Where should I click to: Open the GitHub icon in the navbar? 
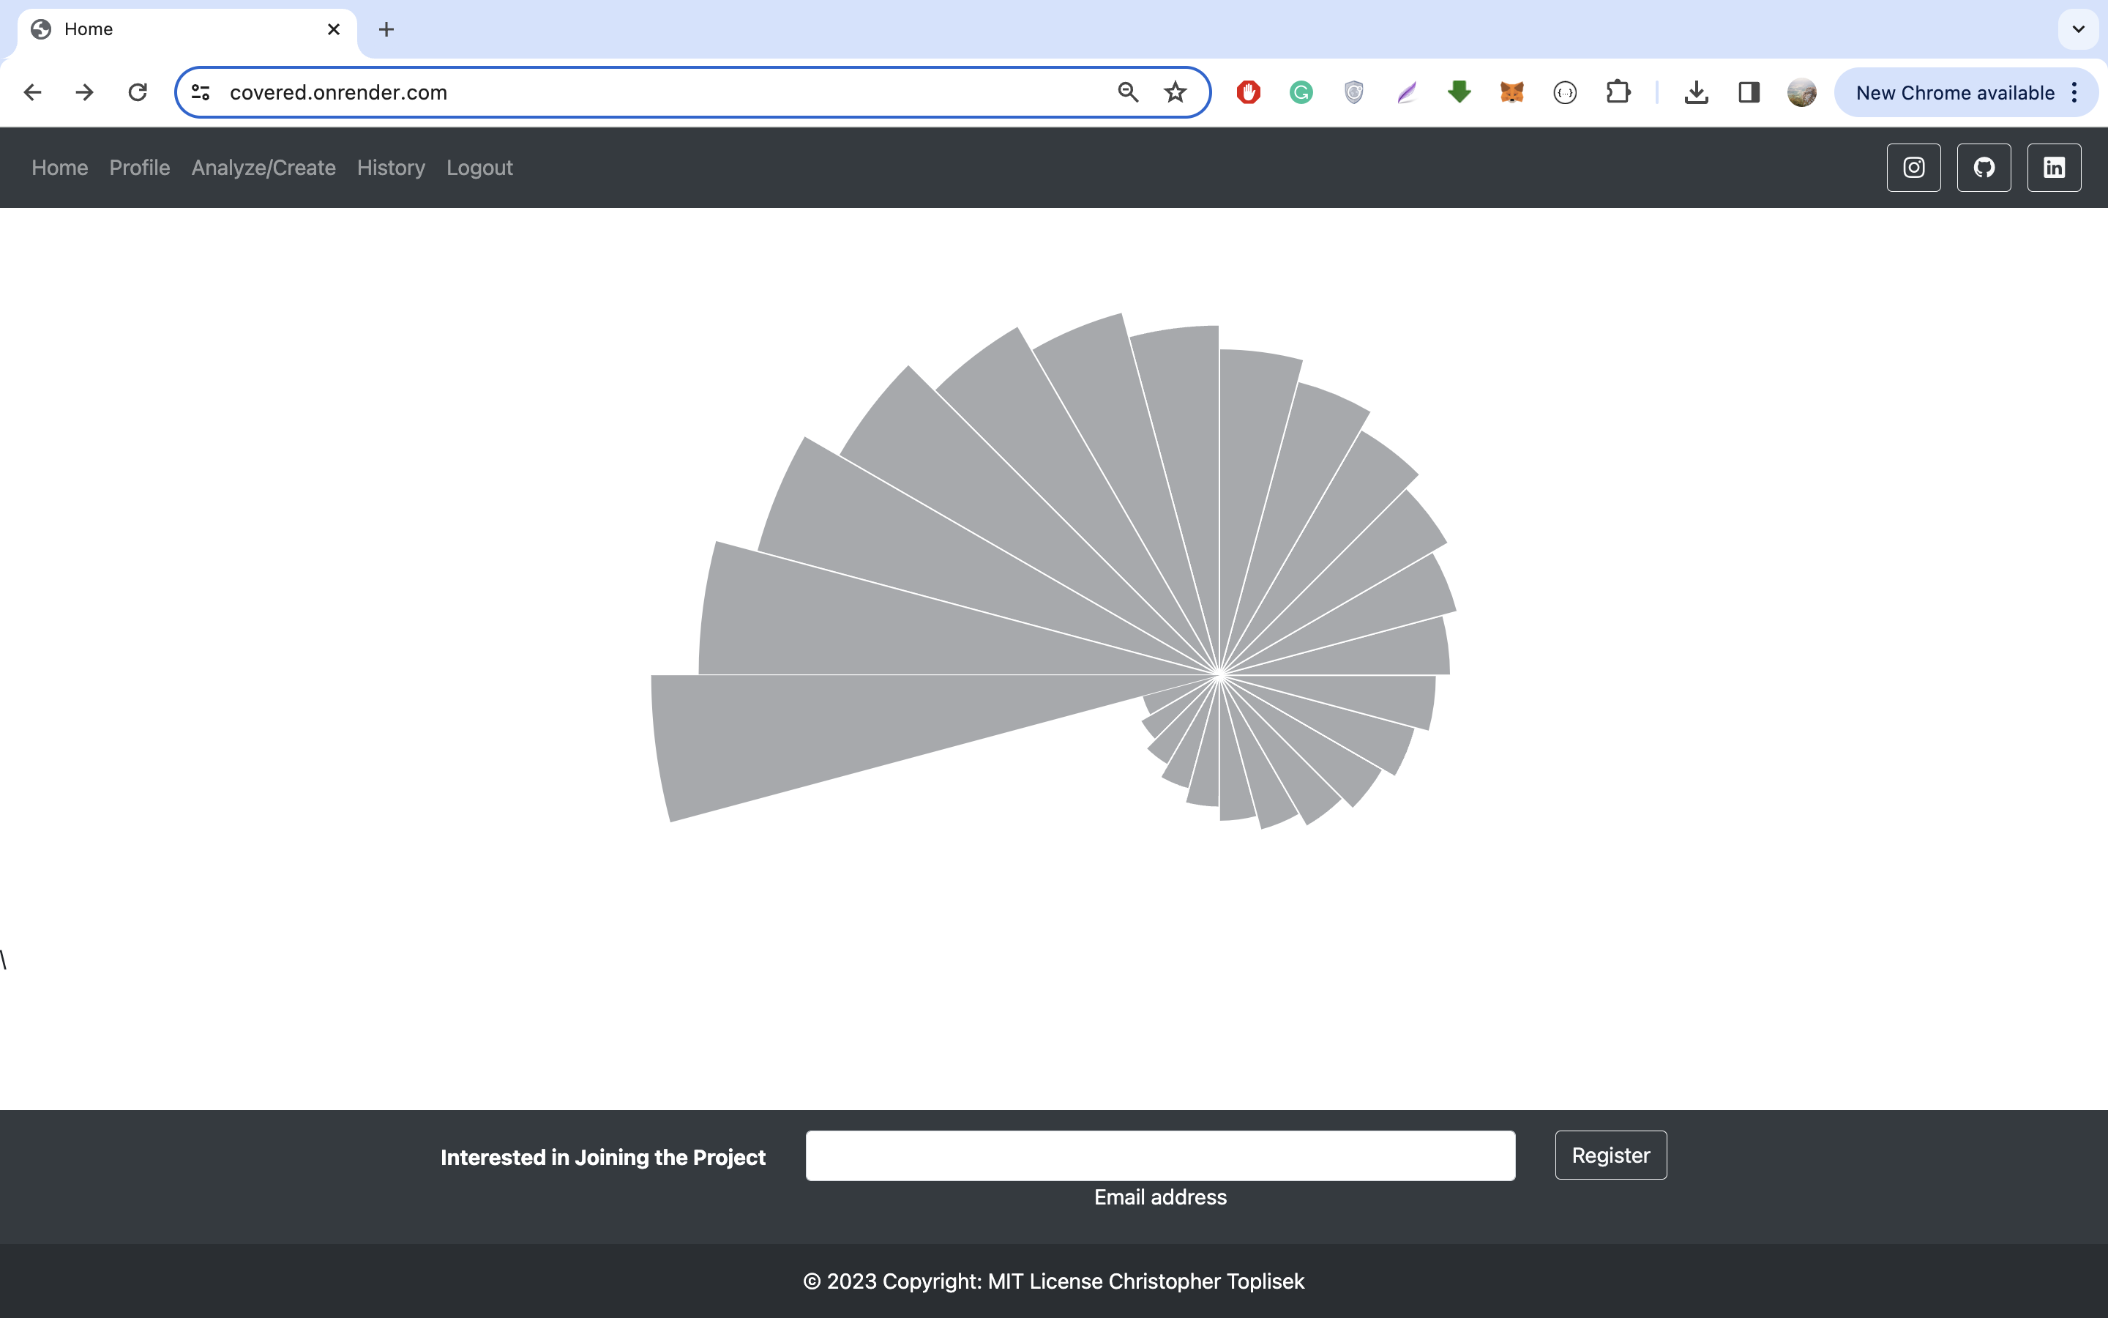pyautogui.click(x=1984, y=168)
